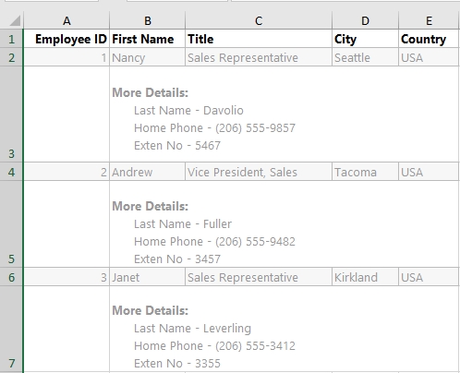The width and height of the screenshot is (460, 373).
Task: Select the Kirkland city cell
Action: tap(365, 277)
